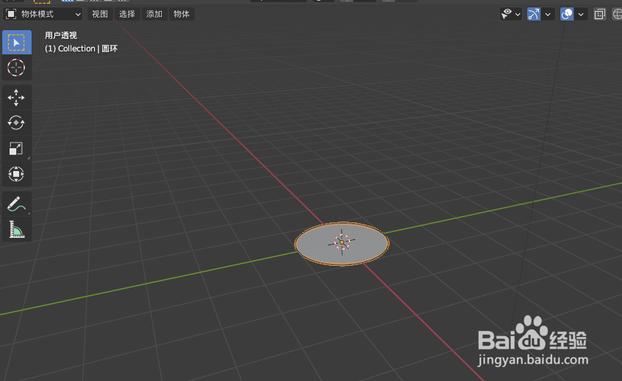The width and height of the screenshot is (622, 381).
Task: Expand the gizmo options arrow
Action: (548, 15)
